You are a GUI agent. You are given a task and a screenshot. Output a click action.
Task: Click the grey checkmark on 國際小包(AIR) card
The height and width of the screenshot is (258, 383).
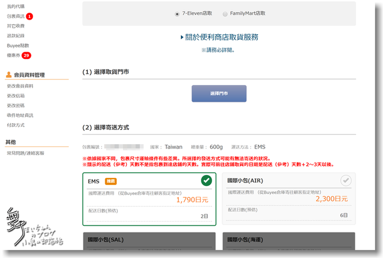[346, 181]
